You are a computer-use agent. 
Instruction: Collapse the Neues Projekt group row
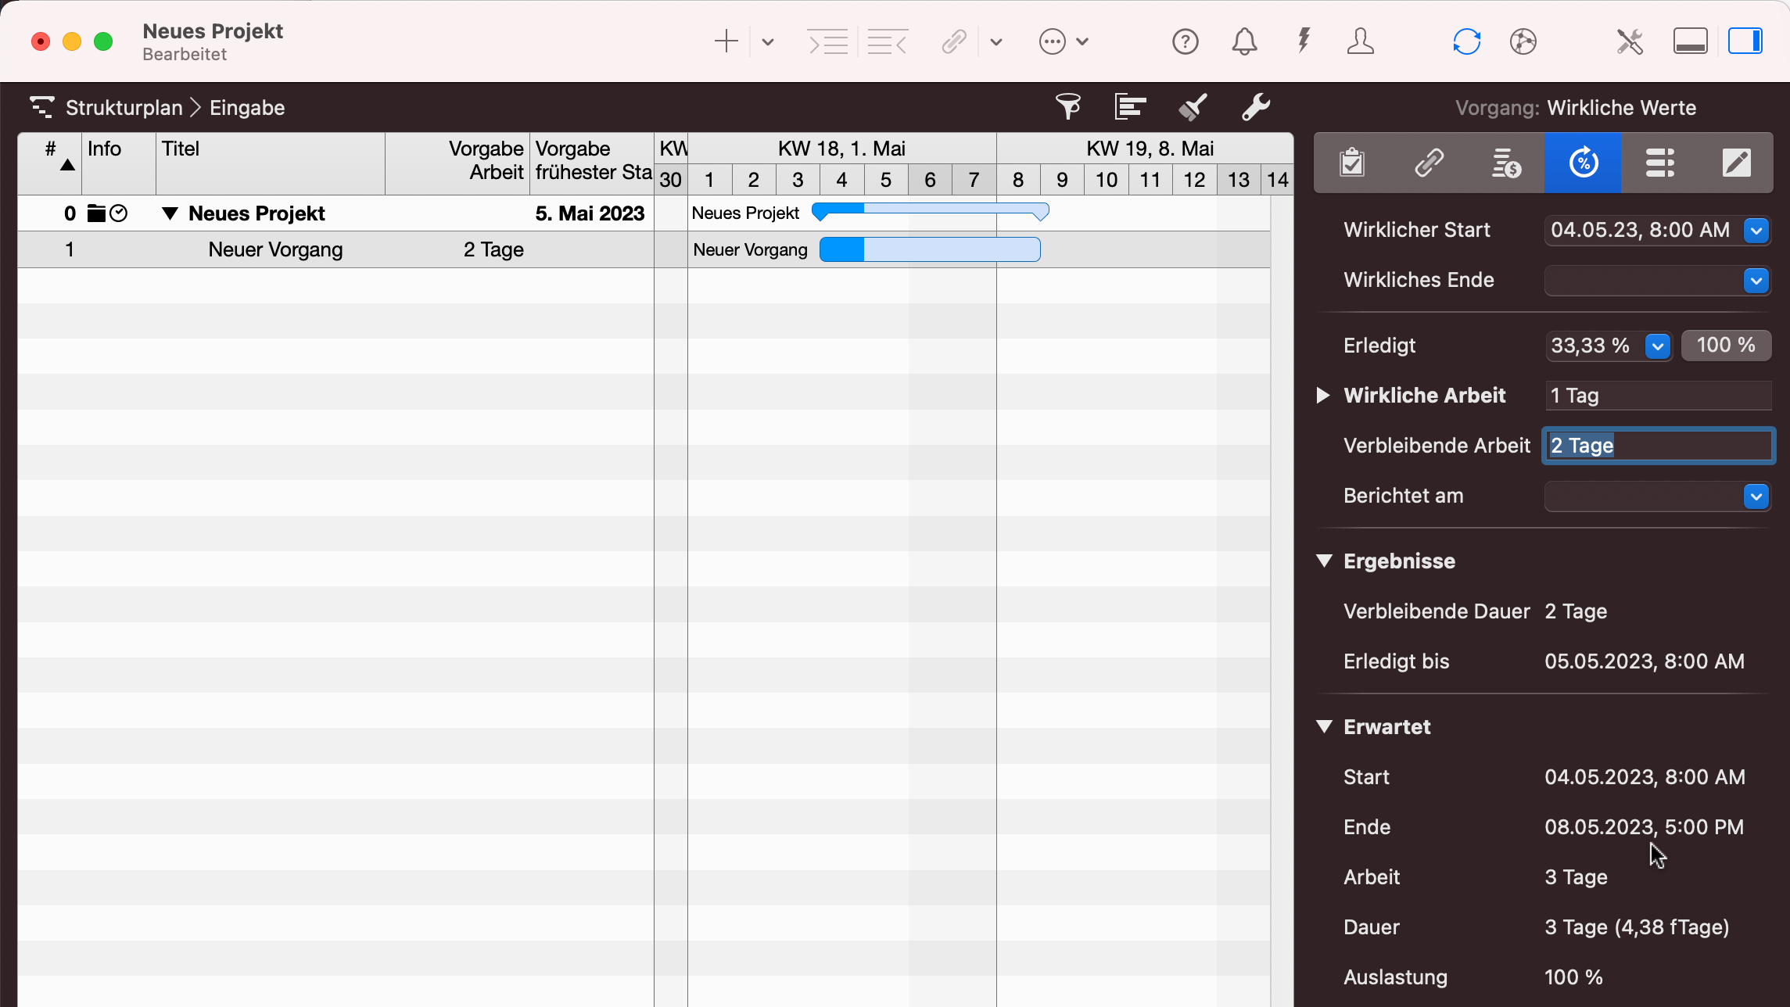point(170,213)
